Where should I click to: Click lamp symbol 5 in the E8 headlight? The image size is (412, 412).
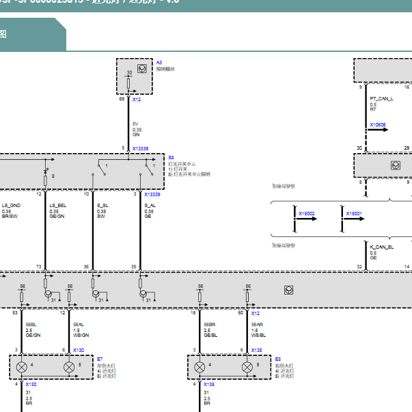247,367
